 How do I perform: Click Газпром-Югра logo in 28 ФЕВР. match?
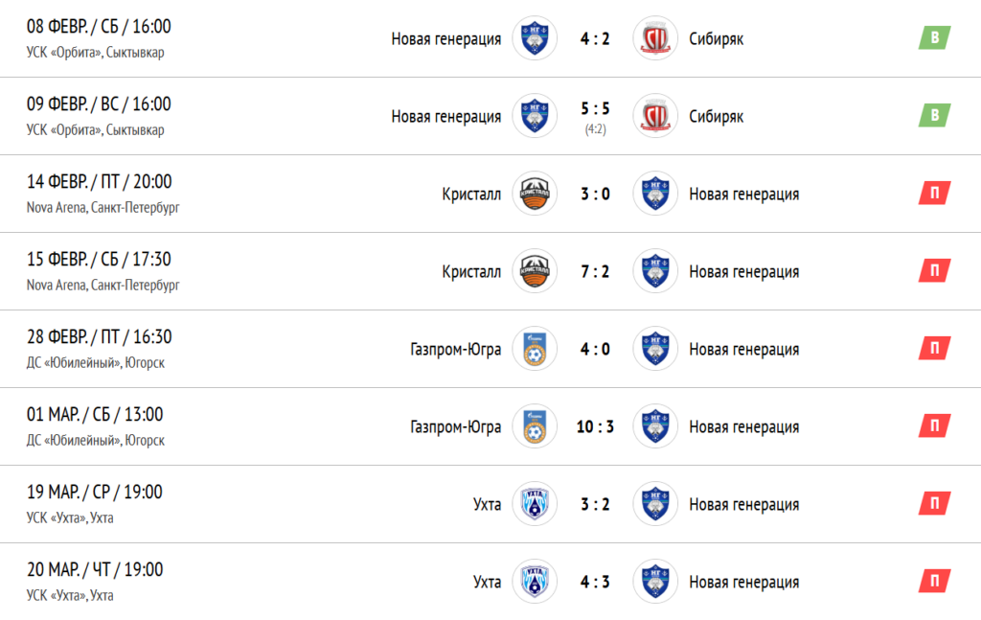[x=535, y=349]
